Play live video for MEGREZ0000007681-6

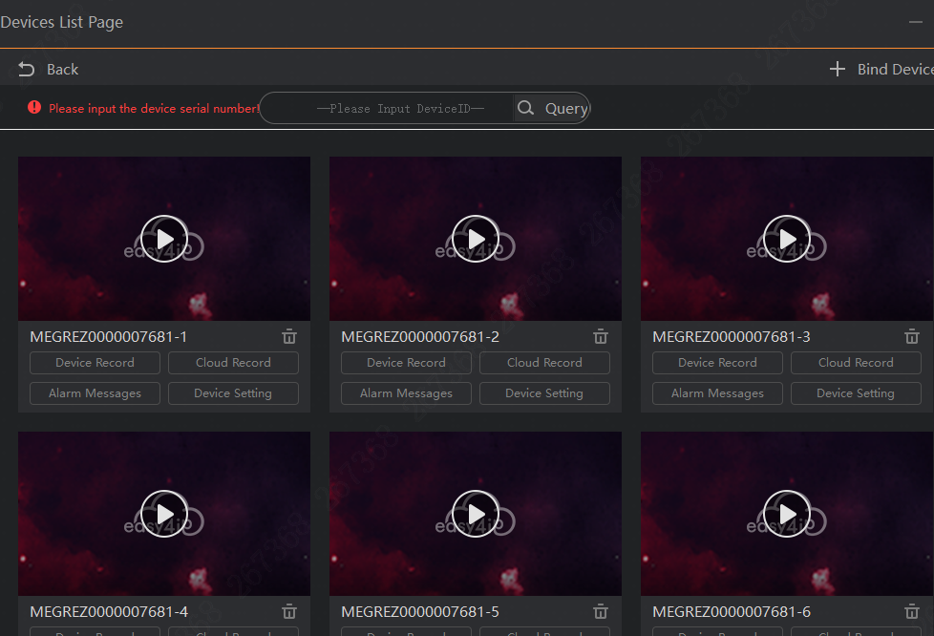[x=787, y=514]
